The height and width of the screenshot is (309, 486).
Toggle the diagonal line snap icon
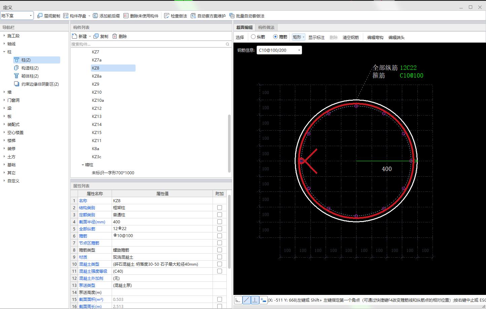[247, 300]
